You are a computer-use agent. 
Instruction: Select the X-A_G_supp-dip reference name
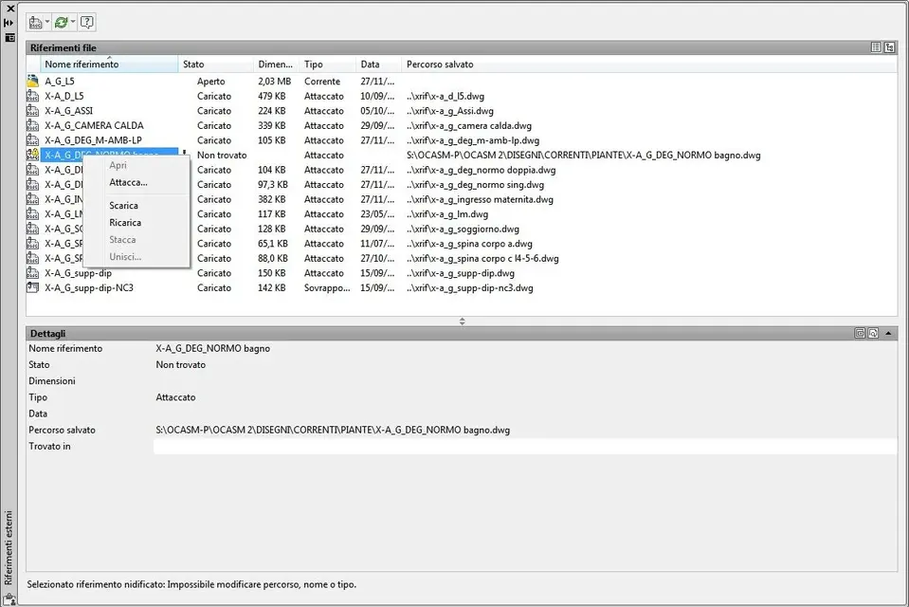[79, 273]
